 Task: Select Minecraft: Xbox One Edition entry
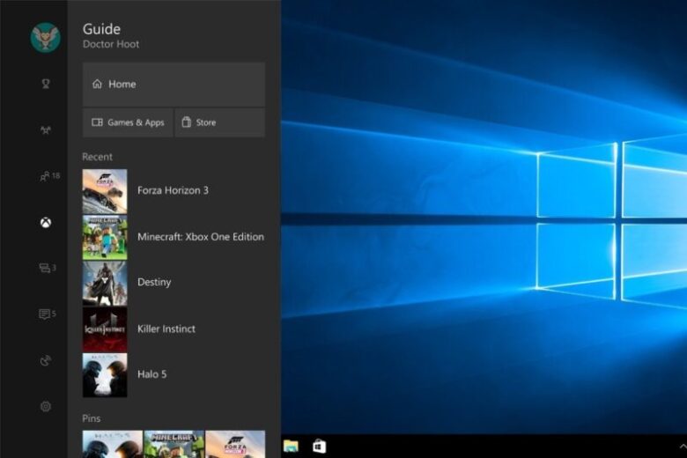[x=200, y=237]
